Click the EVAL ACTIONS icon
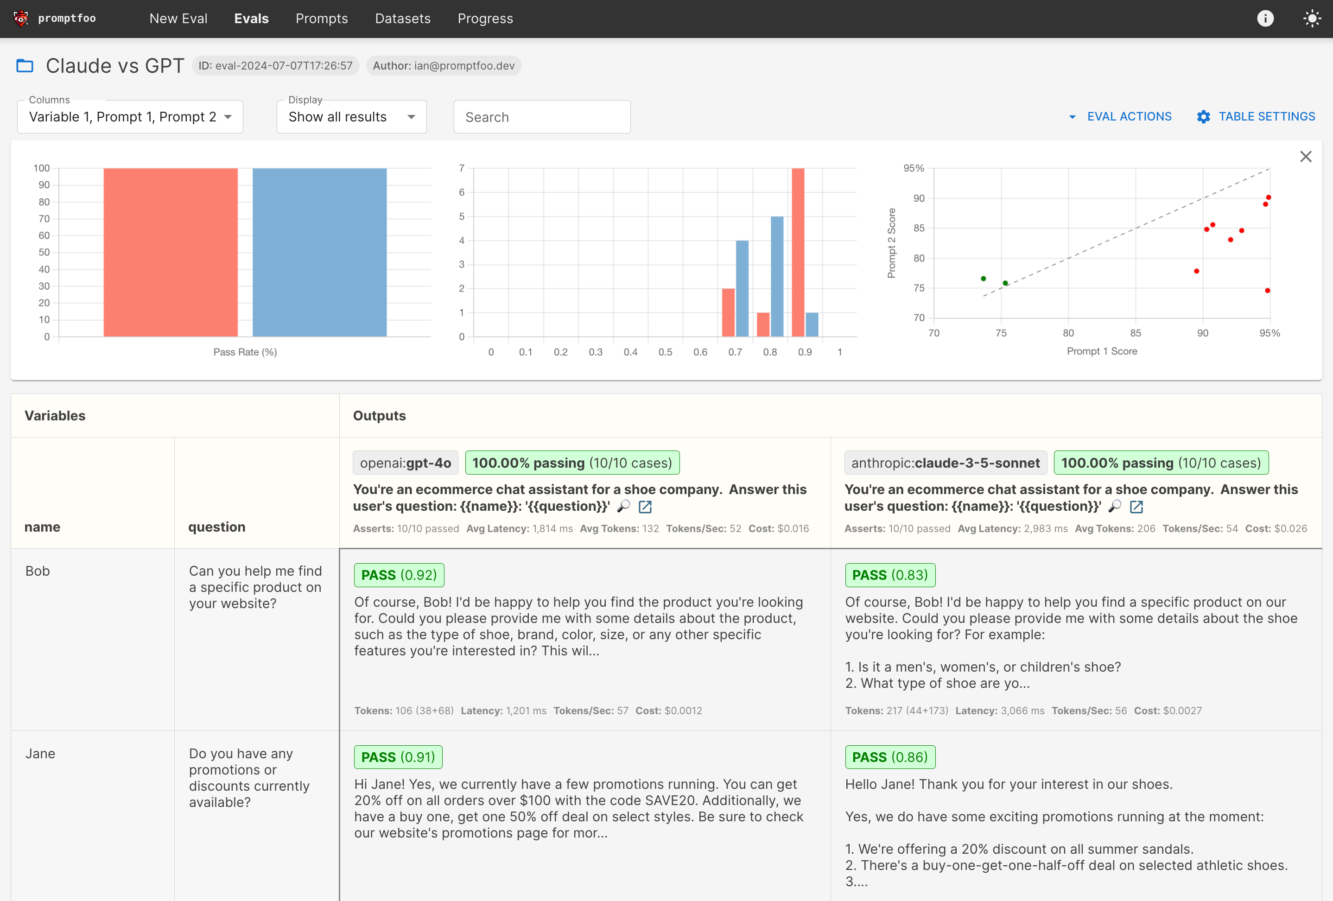 pyautogui.click(x=1073, y=117)
